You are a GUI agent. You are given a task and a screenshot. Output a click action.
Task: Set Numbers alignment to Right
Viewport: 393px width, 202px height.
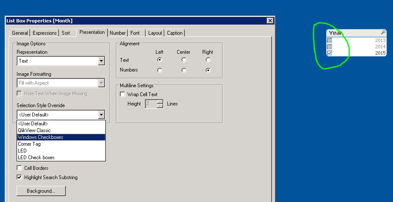tap(208, 70)
